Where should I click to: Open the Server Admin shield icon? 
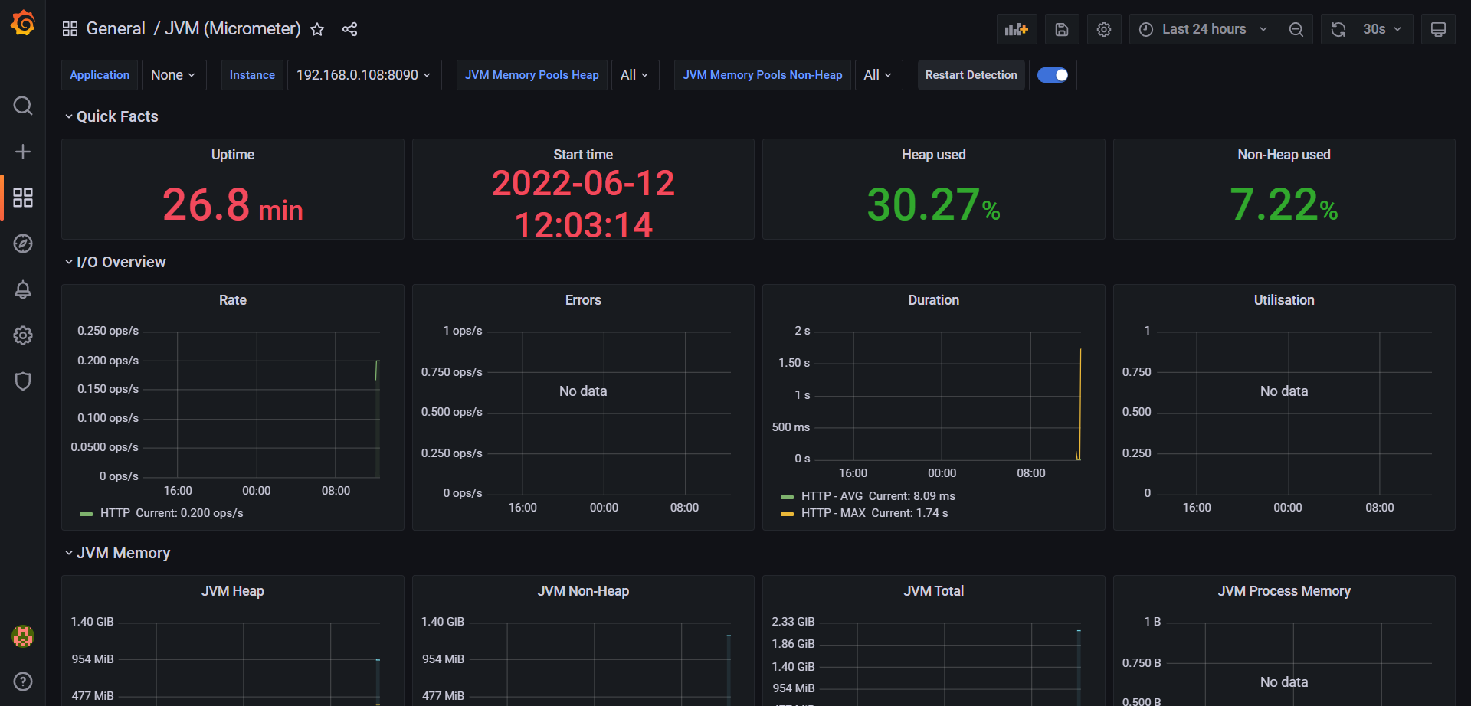(23, 381)
